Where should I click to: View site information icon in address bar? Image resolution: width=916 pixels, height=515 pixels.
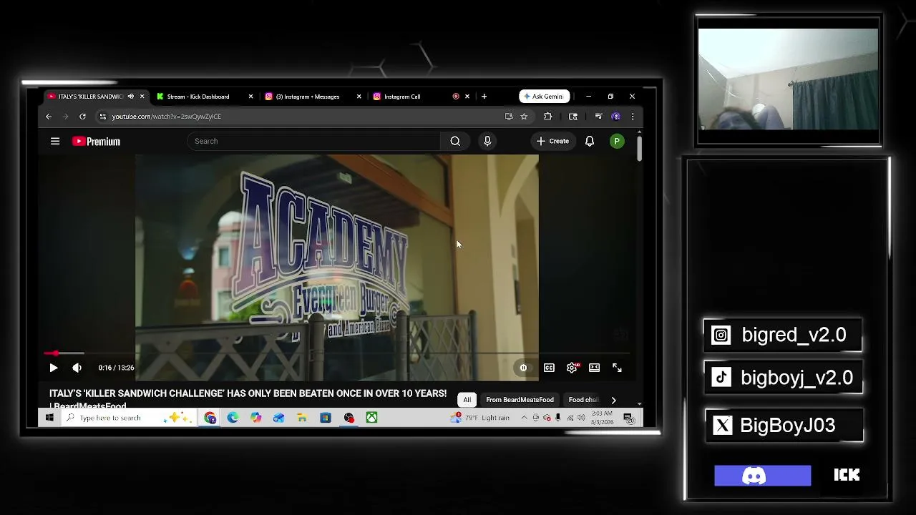click(x=103, y=117)
